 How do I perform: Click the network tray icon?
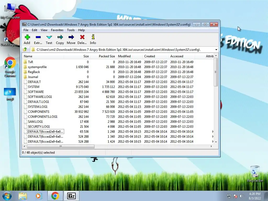[x=229, y=196]
